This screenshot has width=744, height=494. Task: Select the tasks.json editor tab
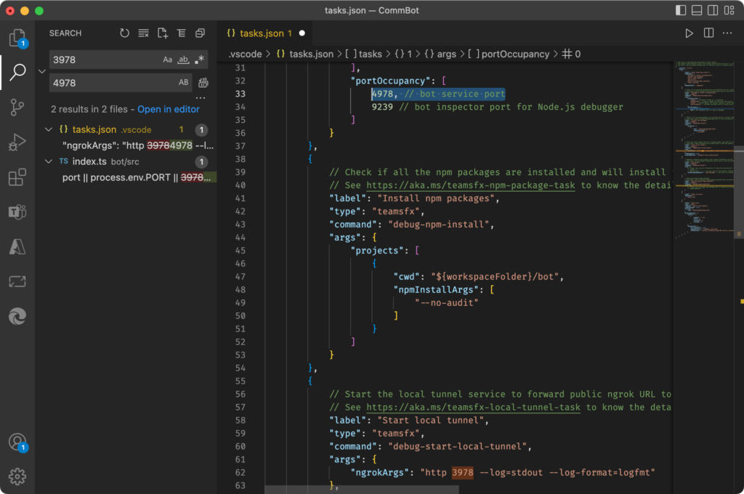coord(262,33)
